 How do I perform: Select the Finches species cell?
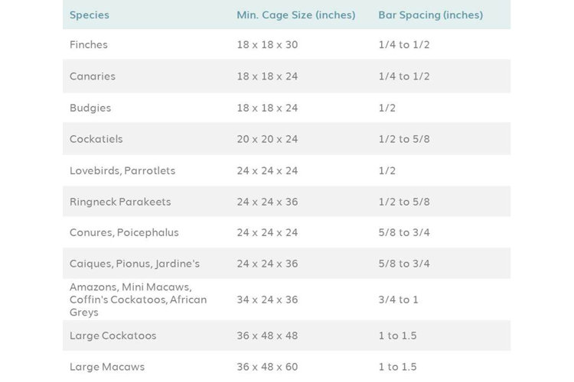click(x=89, y=44)
